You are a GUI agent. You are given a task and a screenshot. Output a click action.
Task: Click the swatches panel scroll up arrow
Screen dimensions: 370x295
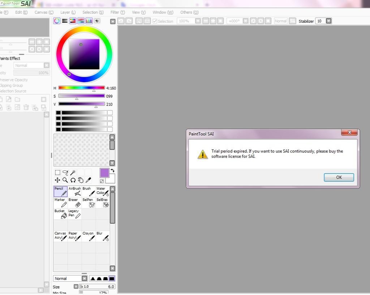[x=112, y=137]
